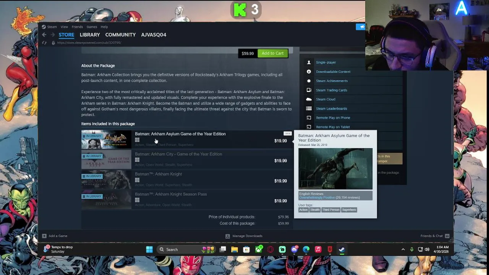
Task: Reload the store page
Action: 44,43
